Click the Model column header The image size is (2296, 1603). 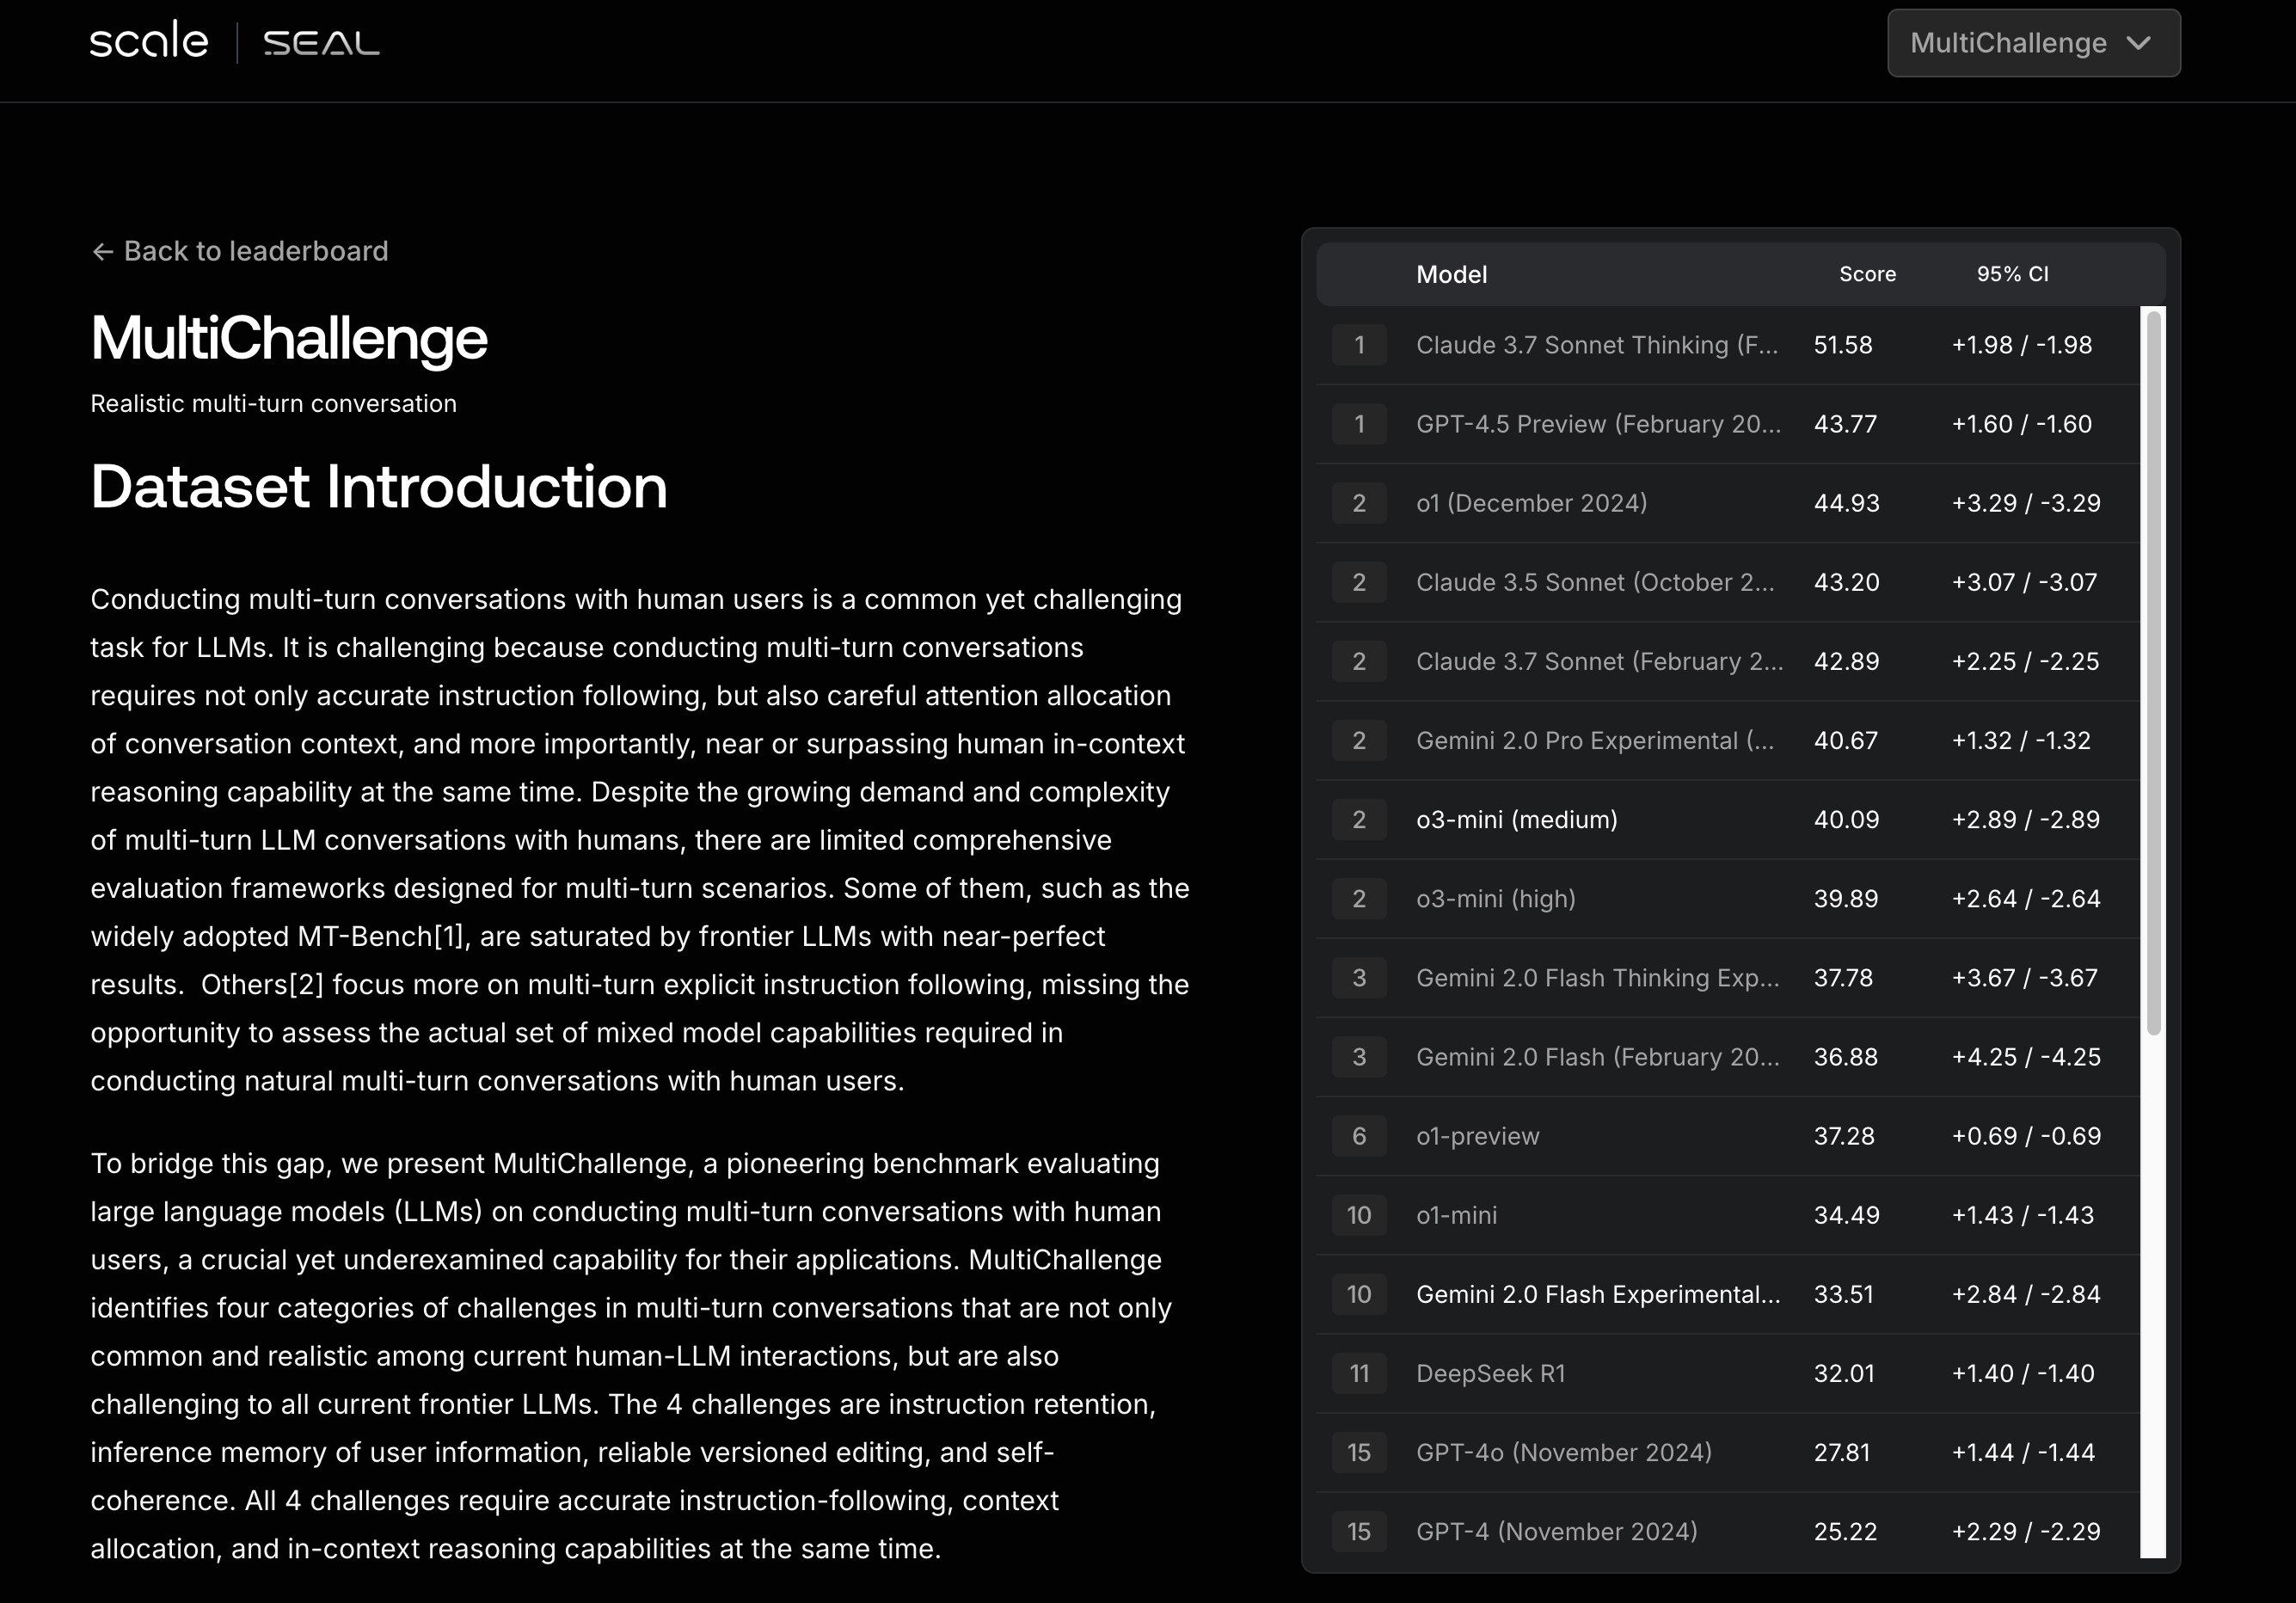coord(1451,274)
